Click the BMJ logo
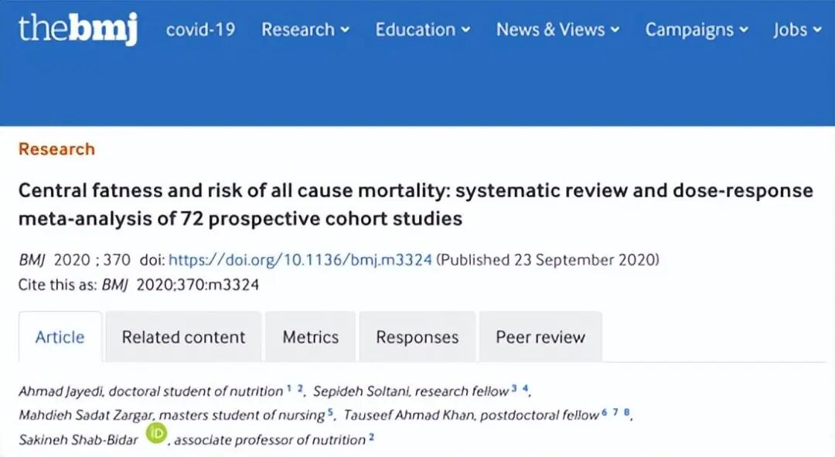This screenshot has height=457, width=835. pos(78,29)
